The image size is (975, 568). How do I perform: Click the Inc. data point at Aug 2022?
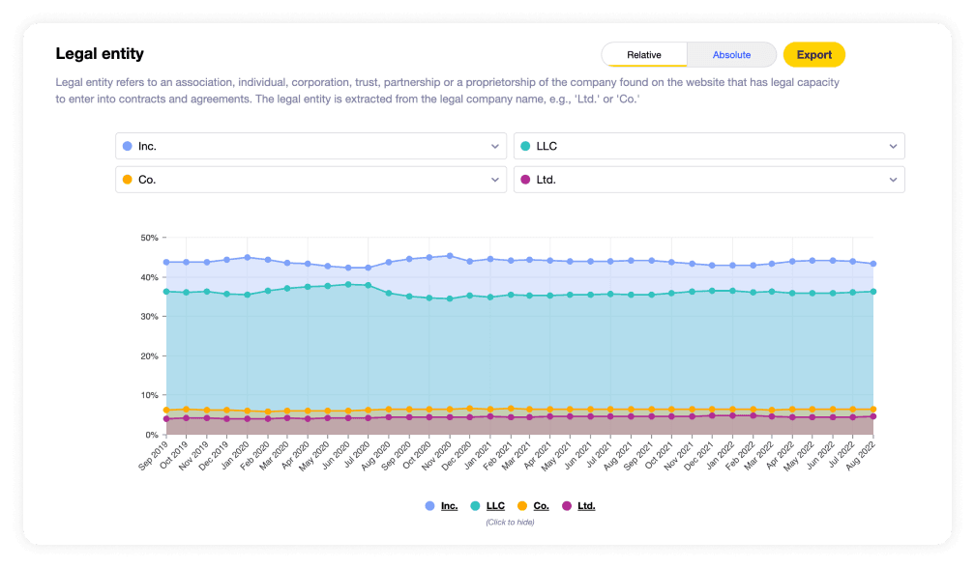pos(873,264)
